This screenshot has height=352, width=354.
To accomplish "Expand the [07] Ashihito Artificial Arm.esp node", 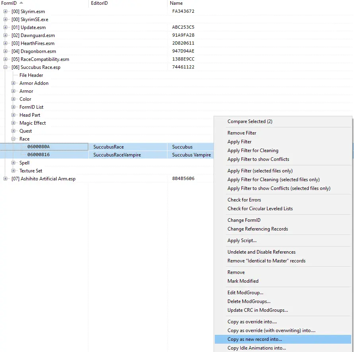I will pos(6,179).
